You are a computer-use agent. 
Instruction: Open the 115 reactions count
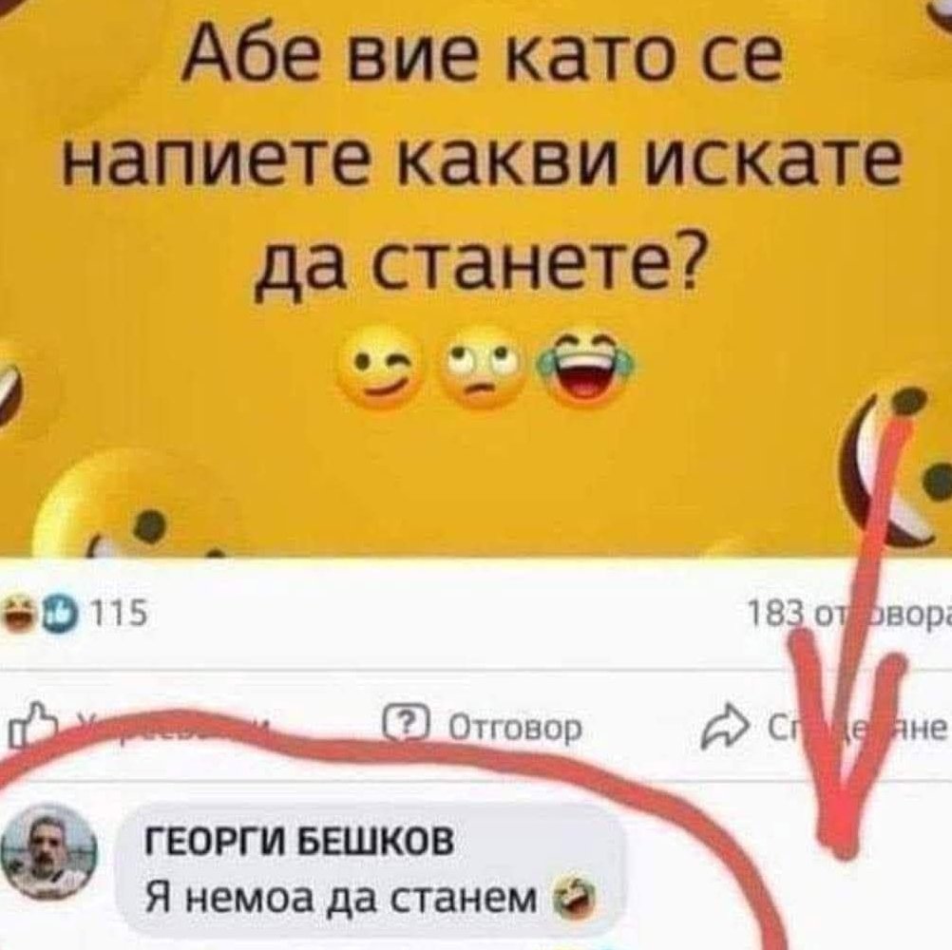point(119,614)
